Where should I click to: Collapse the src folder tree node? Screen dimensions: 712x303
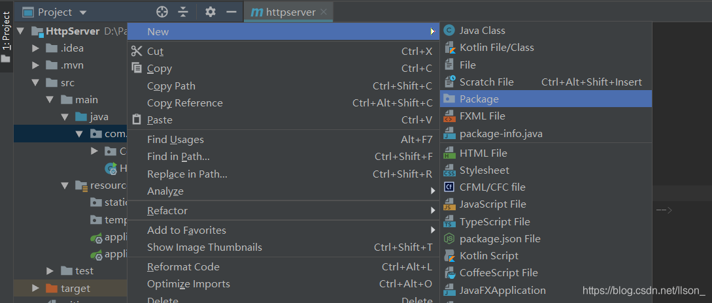pos(35,83)
